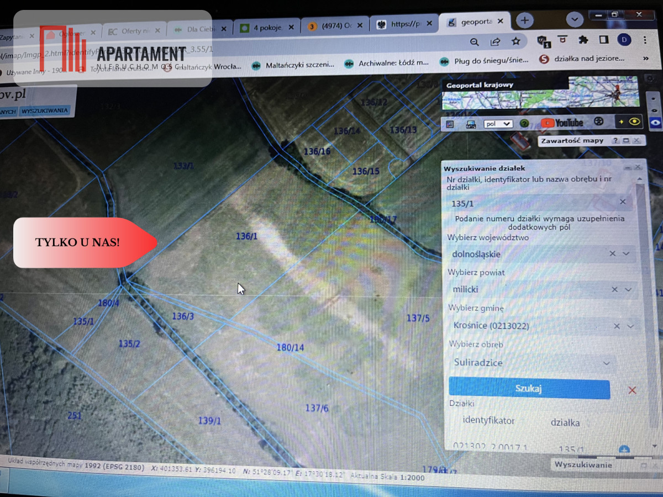
Task: Expand the województwo dropdown showing dolnośląskie
Action: (626, 253)
